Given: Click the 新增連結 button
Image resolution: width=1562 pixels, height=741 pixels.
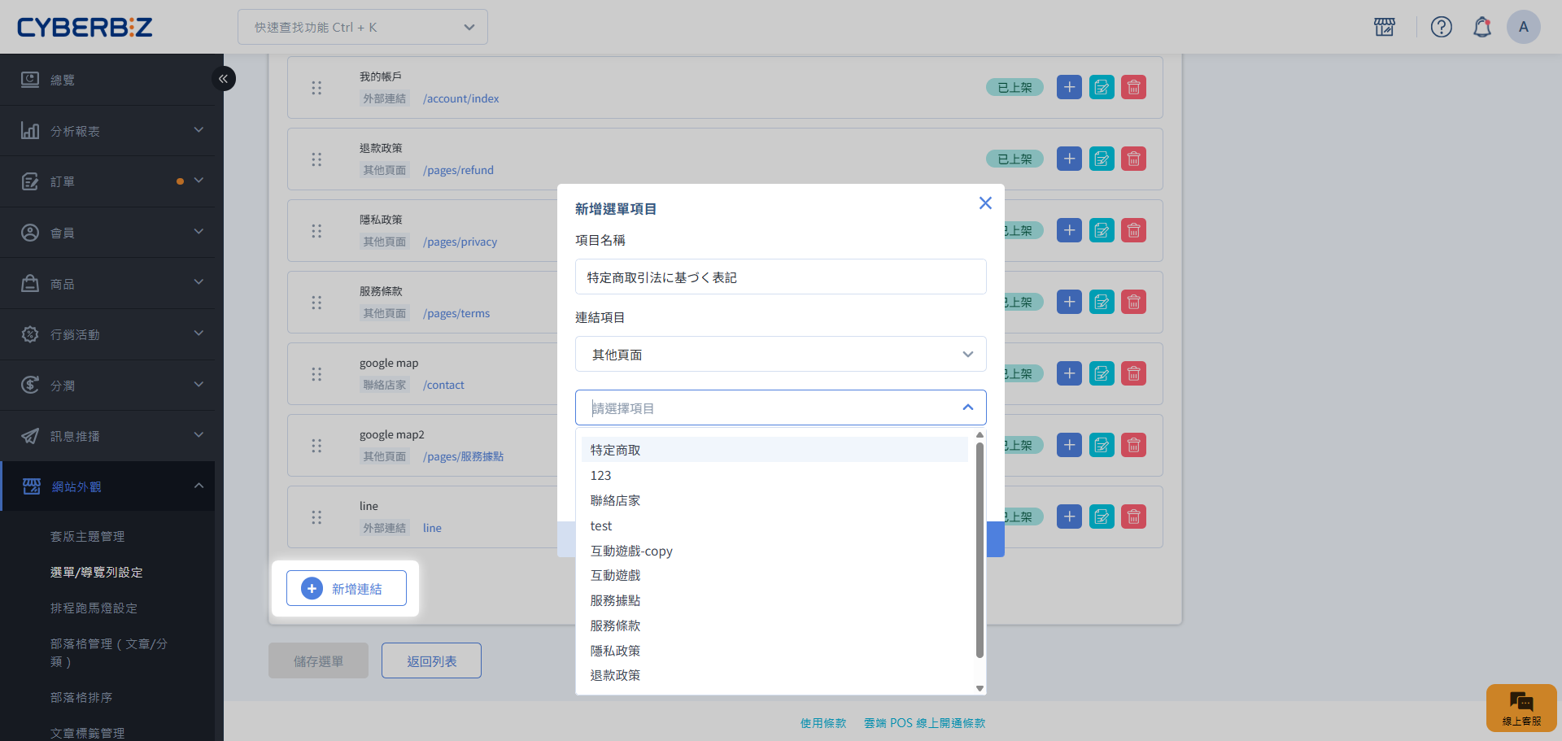Looking at the screenshot, I should pyautogui.click(x=347, y=588).
